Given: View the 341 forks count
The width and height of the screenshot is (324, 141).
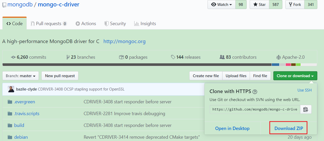Looking at the screenshot, I should [311, 5].
